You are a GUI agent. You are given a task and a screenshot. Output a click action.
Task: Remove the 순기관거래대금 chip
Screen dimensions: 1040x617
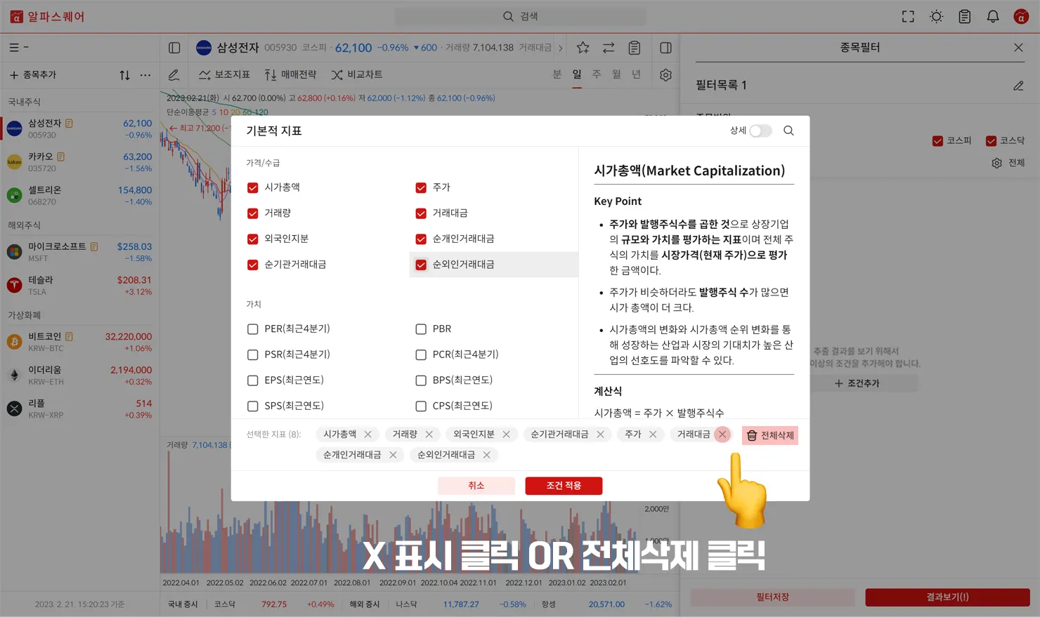tap(600, 434)
